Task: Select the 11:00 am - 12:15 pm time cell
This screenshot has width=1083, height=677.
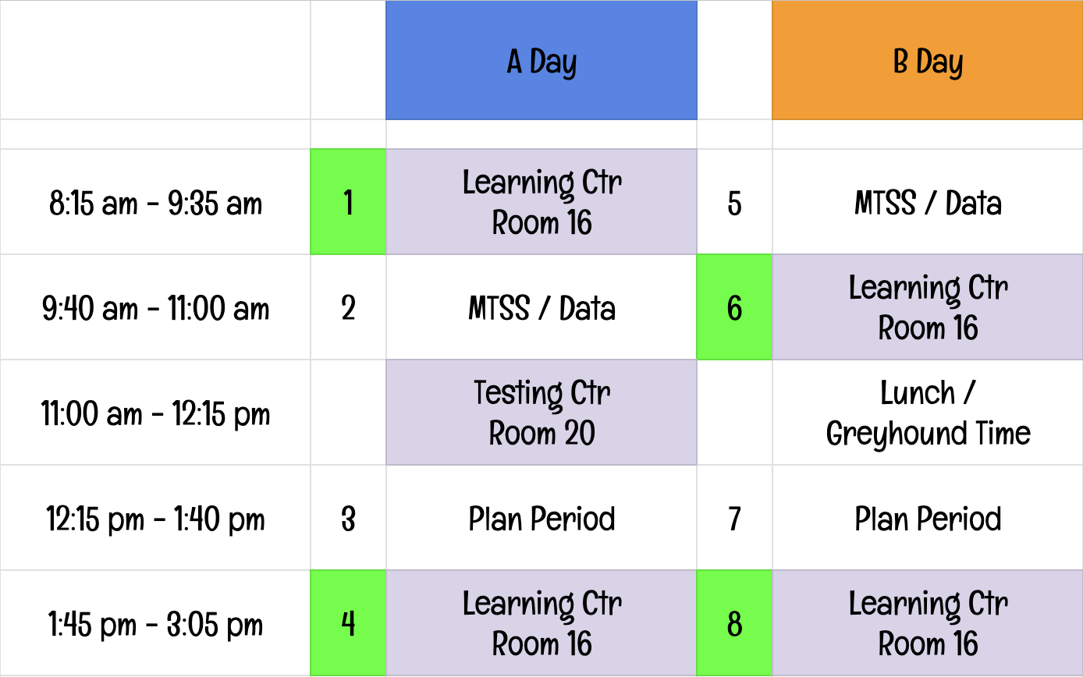Action: click(x=155, y=413)
